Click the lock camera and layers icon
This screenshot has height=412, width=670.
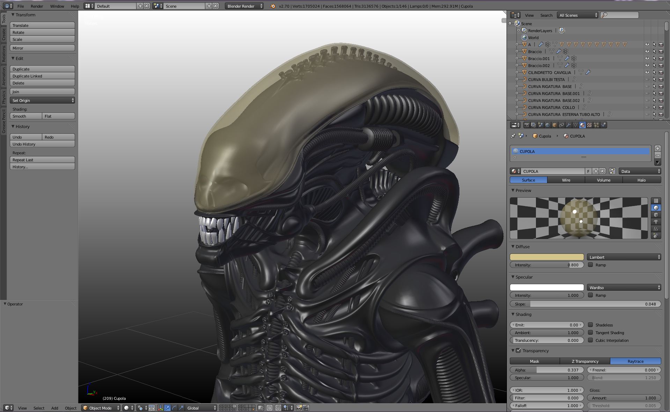(261, 408)
